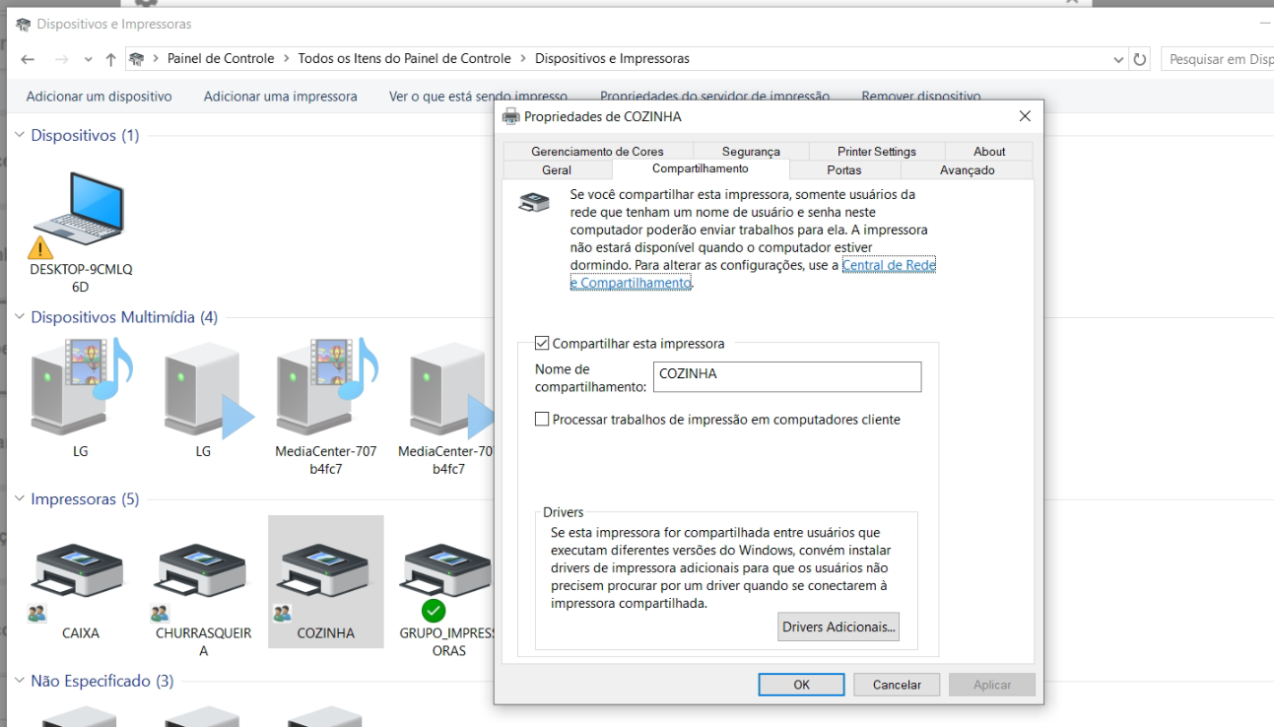Open Central de Rede e Compartilhamento link
1274x727 pixels.
[x=888, y=264]
